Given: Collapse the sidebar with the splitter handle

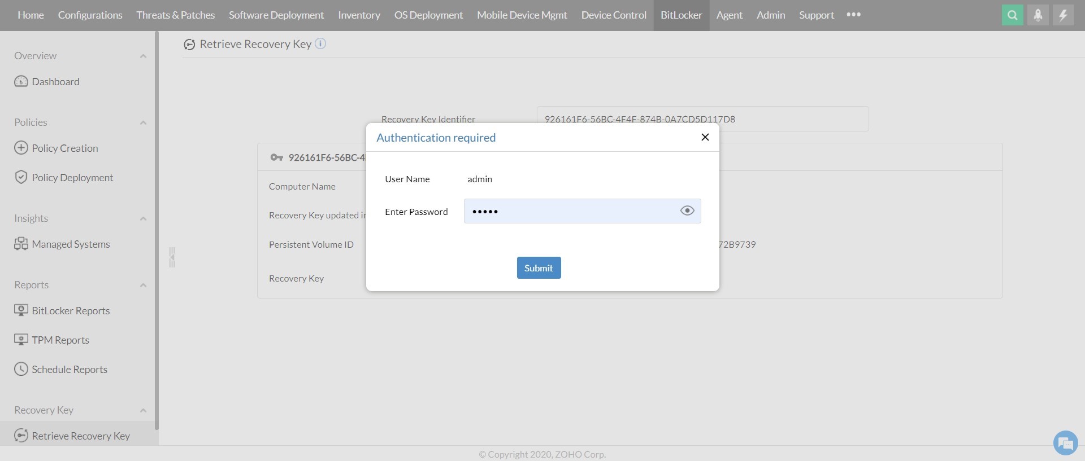Looking at the screenshot, I should tap(172, 257).
